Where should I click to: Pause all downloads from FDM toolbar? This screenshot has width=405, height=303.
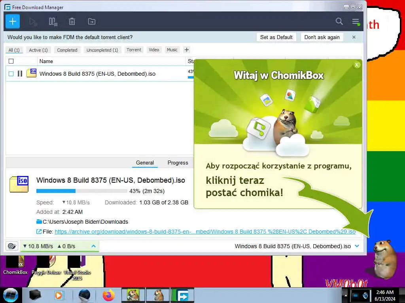coord(53,22)
